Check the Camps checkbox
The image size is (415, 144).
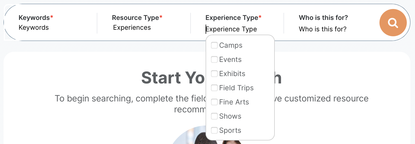pyautogui.click(x=214, y=45)
